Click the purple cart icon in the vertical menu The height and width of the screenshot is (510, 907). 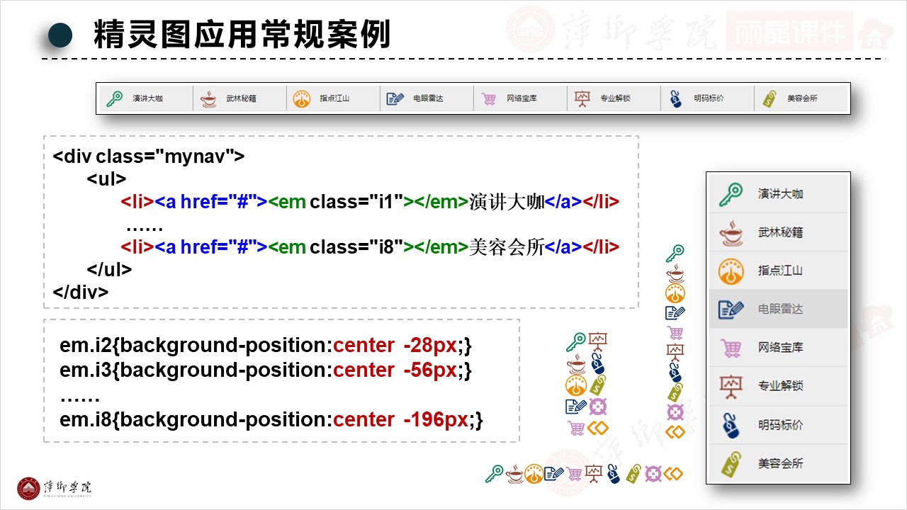tap(731, 348)
